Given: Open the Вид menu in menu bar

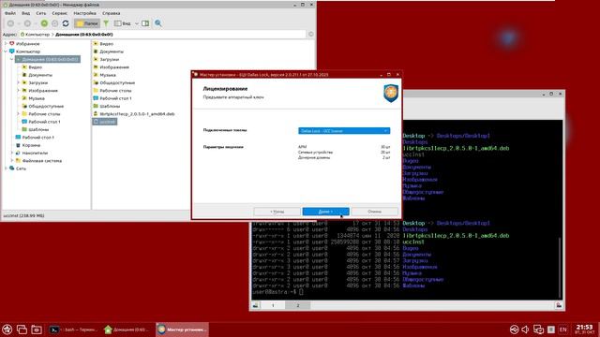Looking at the screenshot, I should tap(25, 13).
